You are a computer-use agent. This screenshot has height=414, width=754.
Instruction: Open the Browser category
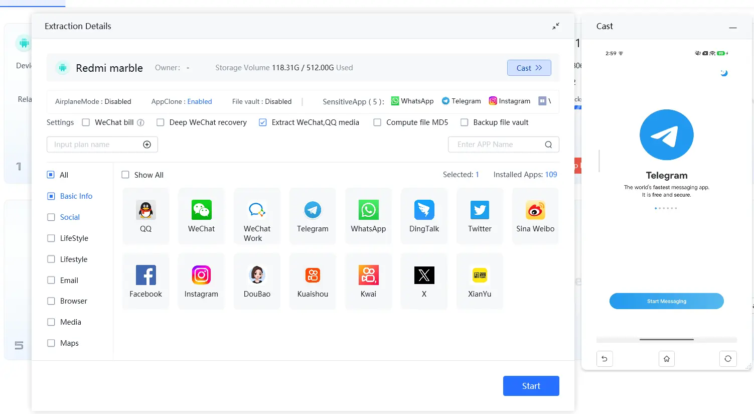[74, 301]
